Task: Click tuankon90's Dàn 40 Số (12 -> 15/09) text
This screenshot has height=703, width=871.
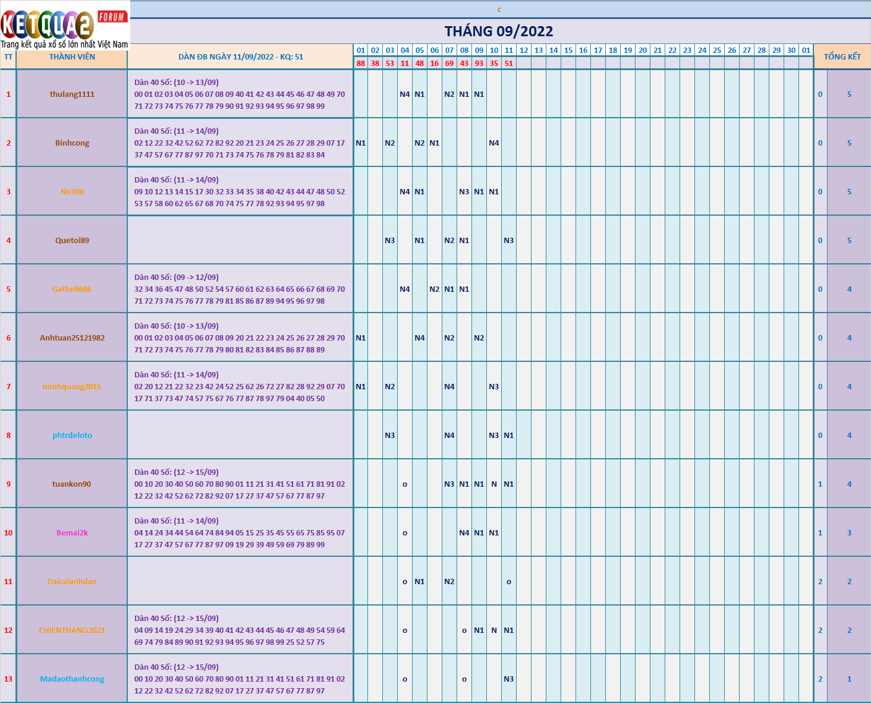Action: 177,472
